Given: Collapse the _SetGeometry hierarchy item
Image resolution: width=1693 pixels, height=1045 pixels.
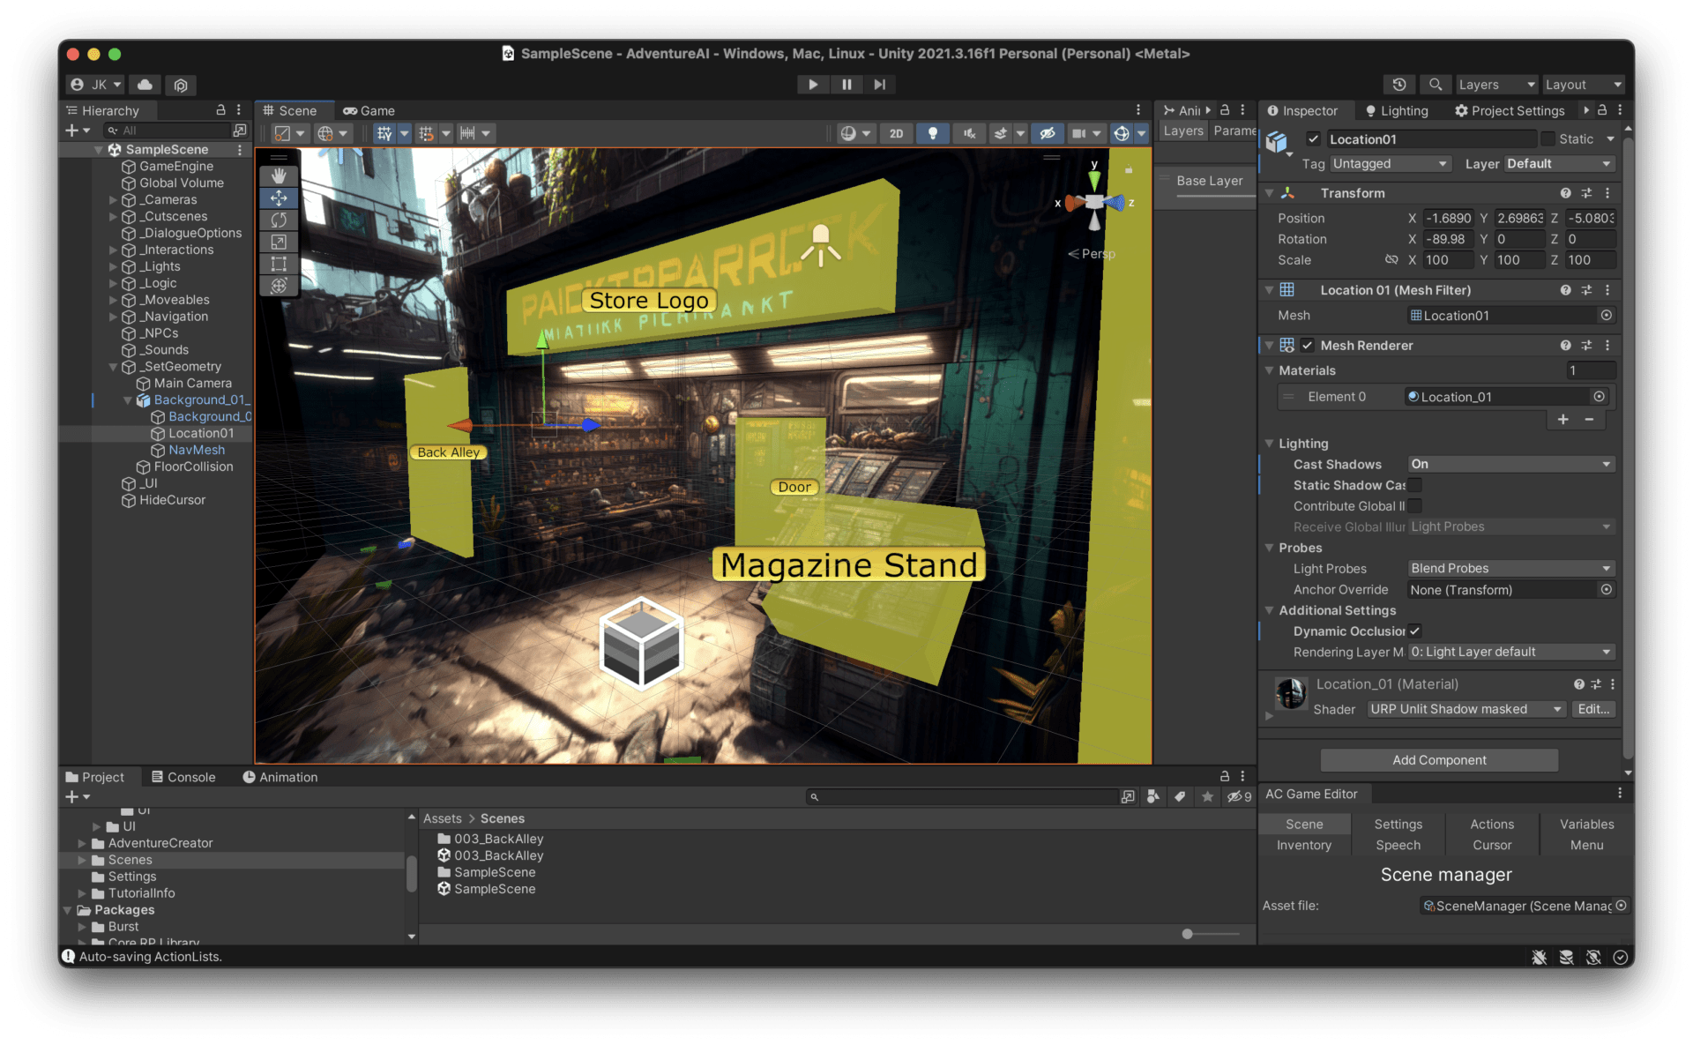Looking at the screenshot, I should tap(113, 366).
